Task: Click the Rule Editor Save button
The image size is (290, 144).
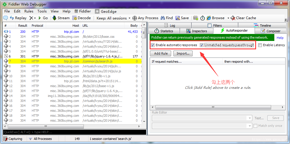Action: pos(275,118)
